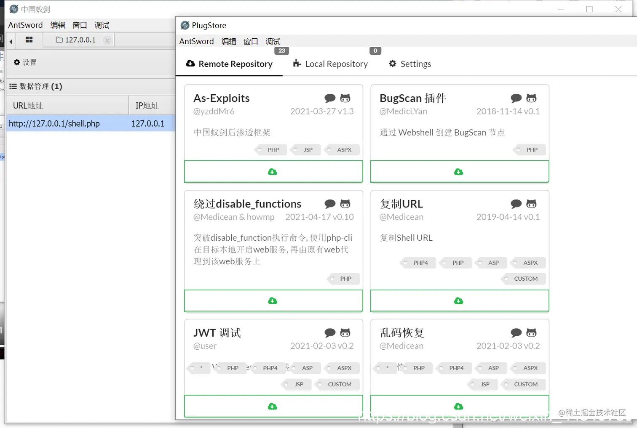Click the 数据管理 (1) list header
Viewport: 637px width, 428px height.
point(36,86)
